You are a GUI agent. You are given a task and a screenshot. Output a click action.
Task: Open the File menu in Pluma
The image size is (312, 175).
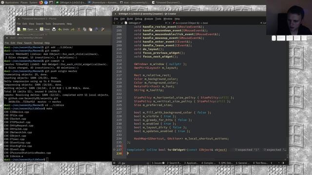[x=19, y=24]
